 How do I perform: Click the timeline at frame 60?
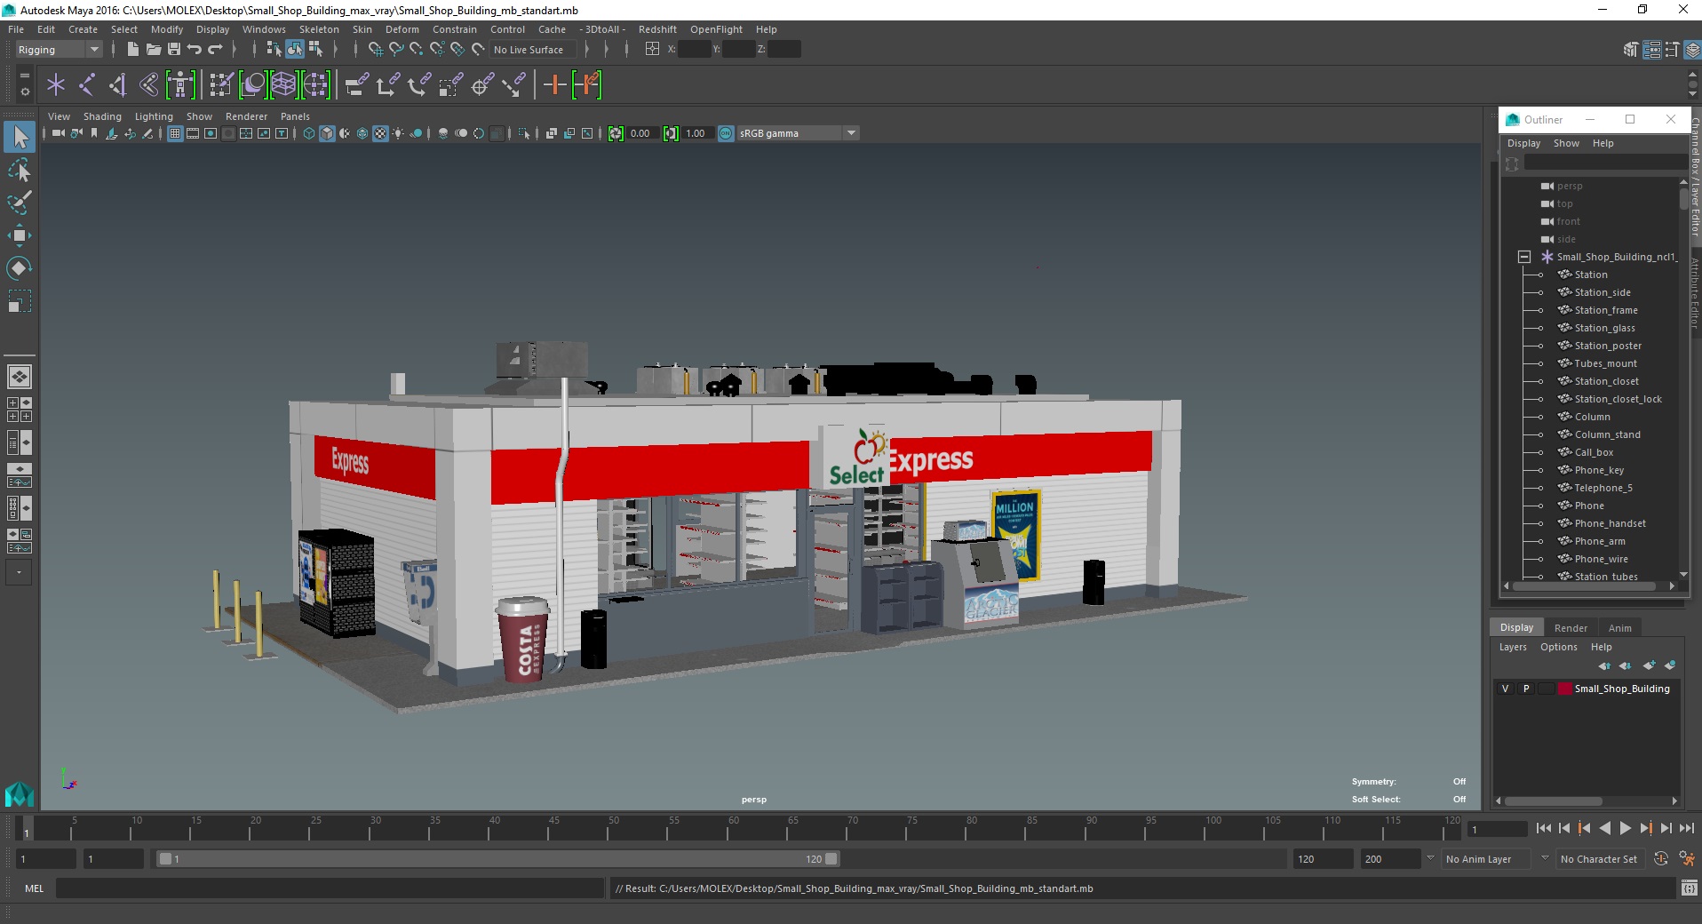click(734, 830)
